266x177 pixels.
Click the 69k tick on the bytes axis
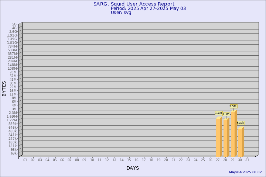tap(13, 153)
